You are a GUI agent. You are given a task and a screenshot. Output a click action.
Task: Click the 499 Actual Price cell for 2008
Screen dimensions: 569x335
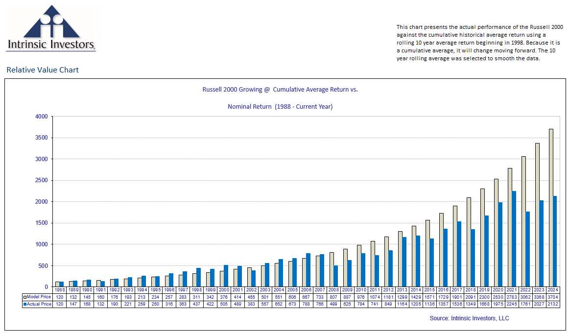333,304
